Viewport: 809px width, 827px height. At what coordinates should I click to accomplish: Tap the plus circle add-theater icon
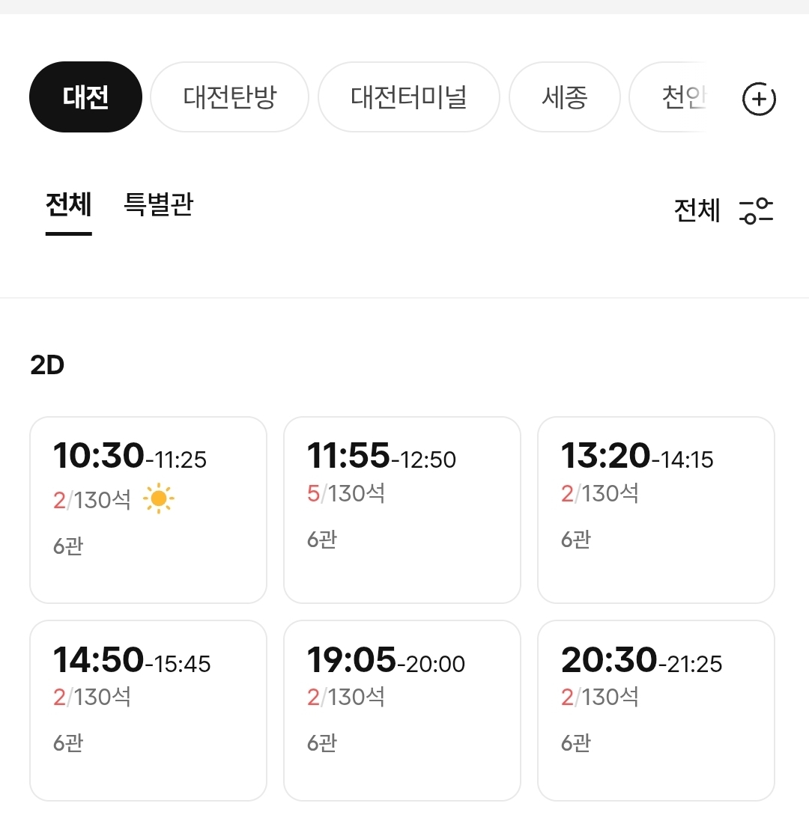click(x=759, y=99)
